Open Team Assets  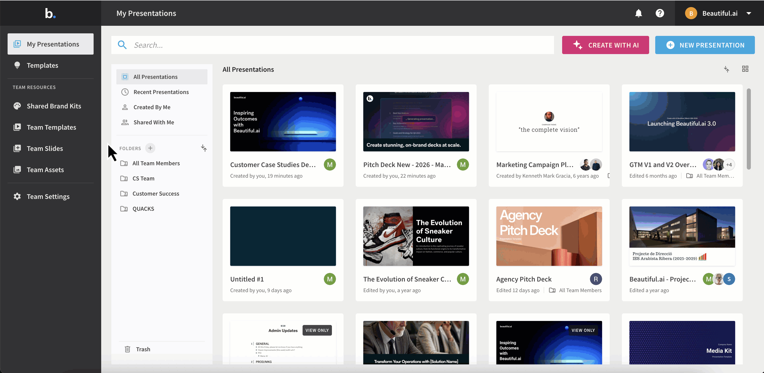(50, 170)
